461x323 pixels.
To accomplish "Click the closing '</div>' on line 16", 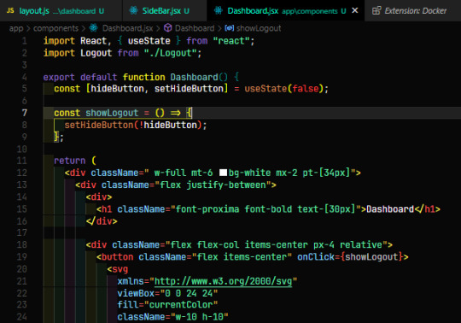I will (x=102, y=221).
